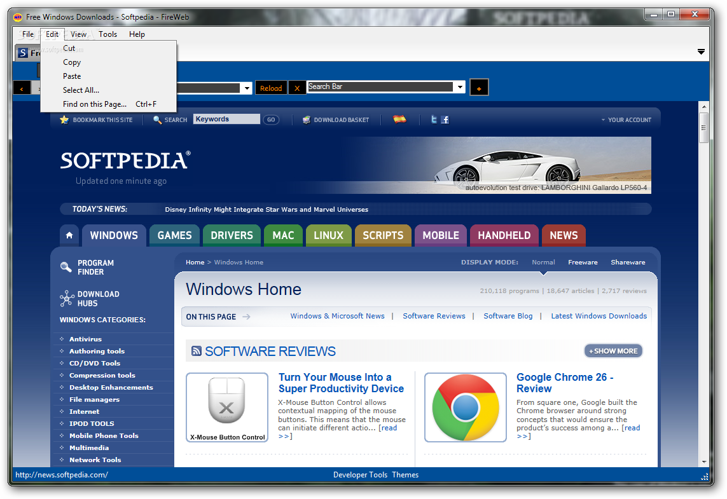Click the Search magnifier icon
Screen dimensions: 727x499
click(x=157, y=120)
